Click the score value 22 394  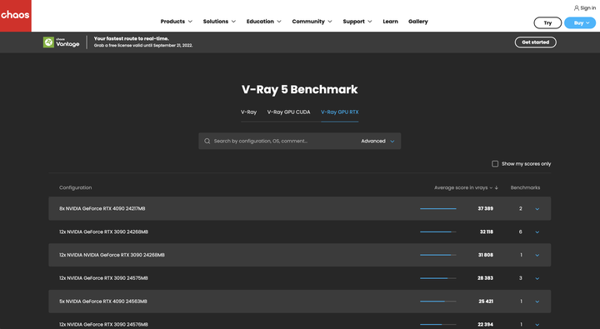485,324
